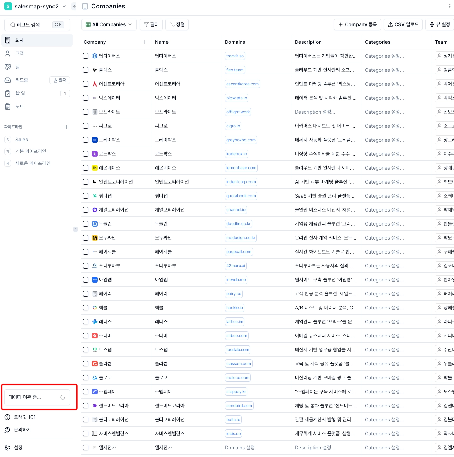Open the 필터 filter options
The width and height of the screenshot is (454, 457).
151,24
